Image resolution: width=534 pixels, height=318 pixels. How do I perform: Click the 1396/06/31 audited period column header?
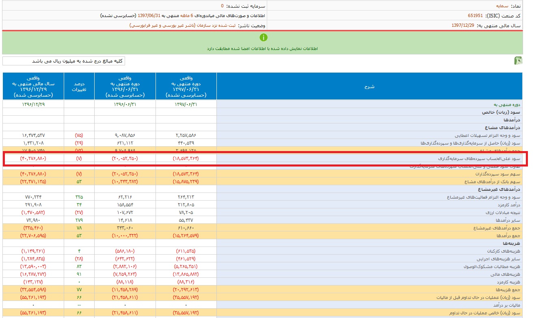pos(125,87)
